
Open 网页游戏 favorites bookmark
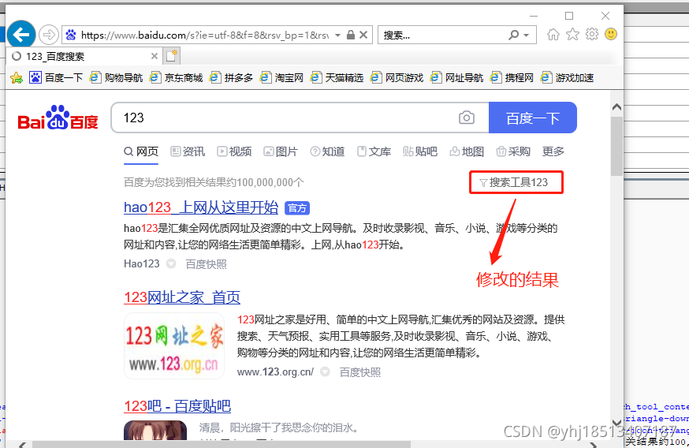point(397,78)
